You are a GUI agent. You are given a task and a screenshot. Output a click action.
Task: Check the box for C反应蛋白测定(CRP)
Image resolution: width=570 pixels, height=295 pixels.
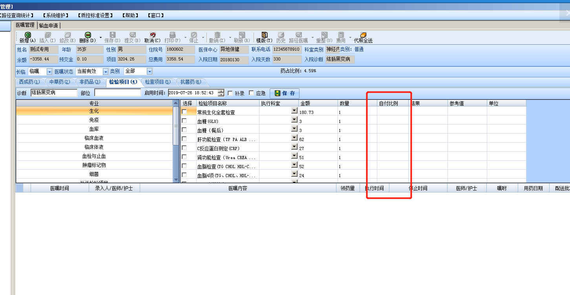[x=184, y=148]
